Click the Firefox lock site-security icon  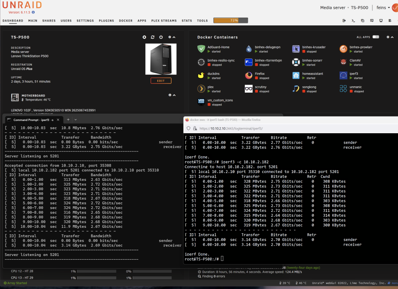(195, 128)
